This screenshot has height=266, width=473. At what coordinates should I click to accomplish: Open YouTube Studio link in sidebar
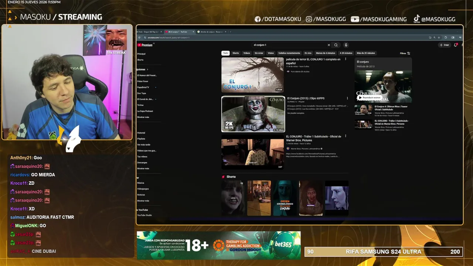click(x=144, y=215)
